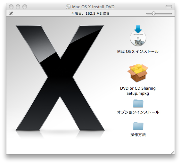181x164 pixels.
Task: Close the Install DVD window
Action: point(11,7)
